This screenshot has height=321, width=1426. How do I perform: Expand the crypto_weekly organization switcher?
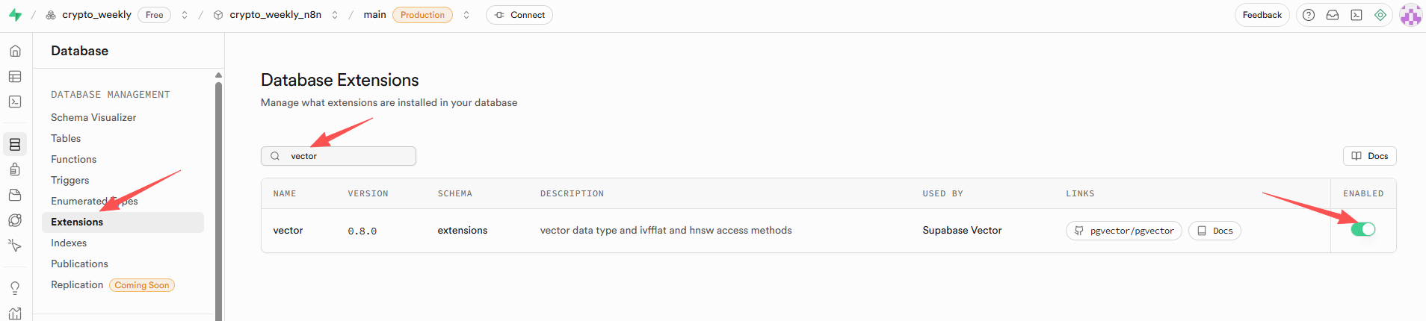185,15
